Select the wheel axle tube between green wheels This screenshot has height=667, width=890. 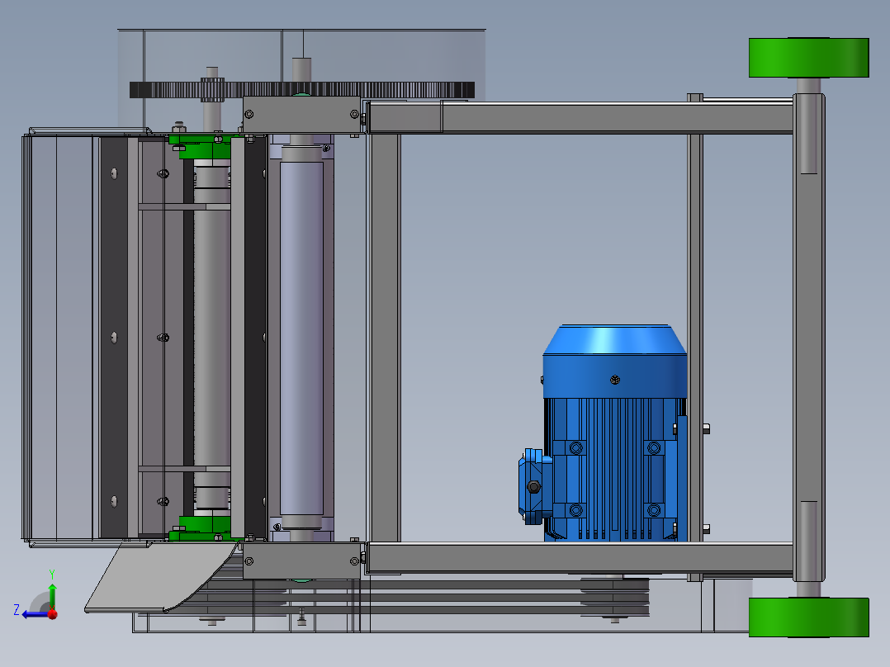tap(809, 338)
